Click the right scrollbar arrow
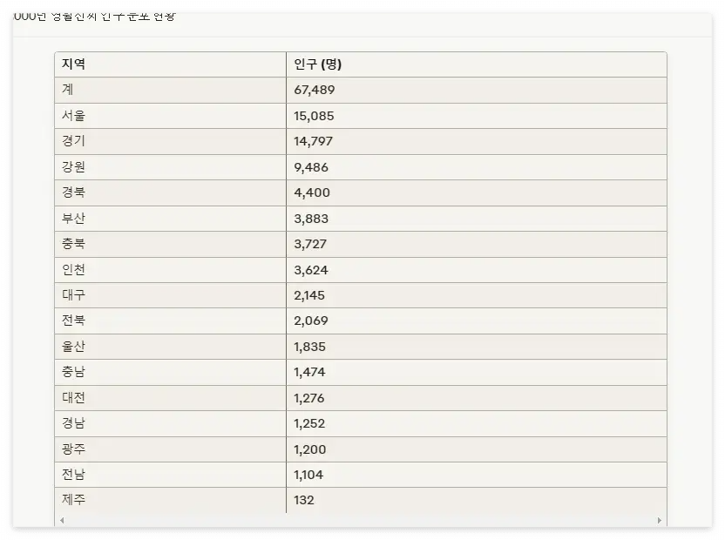 [x=661, y=519]
